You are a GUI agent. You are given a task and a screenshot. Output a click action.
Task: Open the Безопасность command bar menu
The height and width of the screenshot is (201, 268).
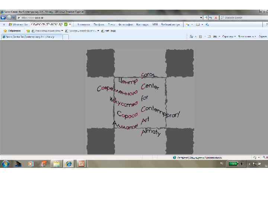pyautogui.click(x=247, y=36)
